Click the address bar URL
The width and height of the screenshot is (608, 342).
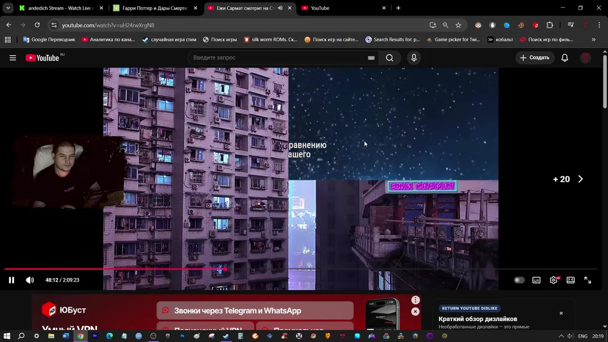pyautogui.click(x=108, y=25)
